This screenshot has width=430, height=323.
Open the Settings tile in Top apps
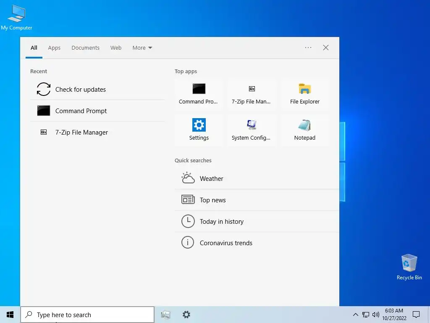point(199,130)
